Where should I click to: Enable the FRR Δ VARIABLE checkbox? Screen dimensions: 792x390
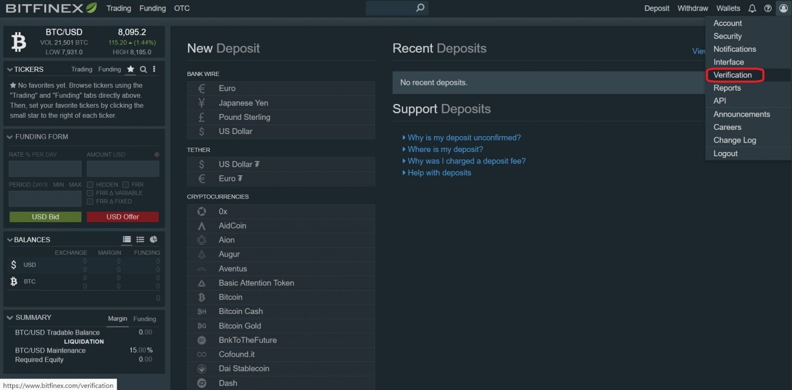click(90, 193)
